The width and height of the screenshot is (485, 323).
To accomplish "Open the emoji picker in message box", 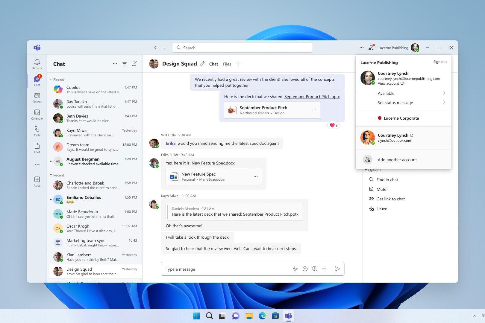I will [305, 269].
